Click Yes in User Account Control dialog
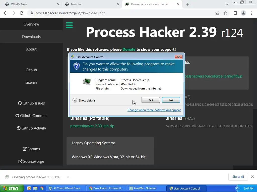Viewport: 257px width, 192px height. (151, 100)
